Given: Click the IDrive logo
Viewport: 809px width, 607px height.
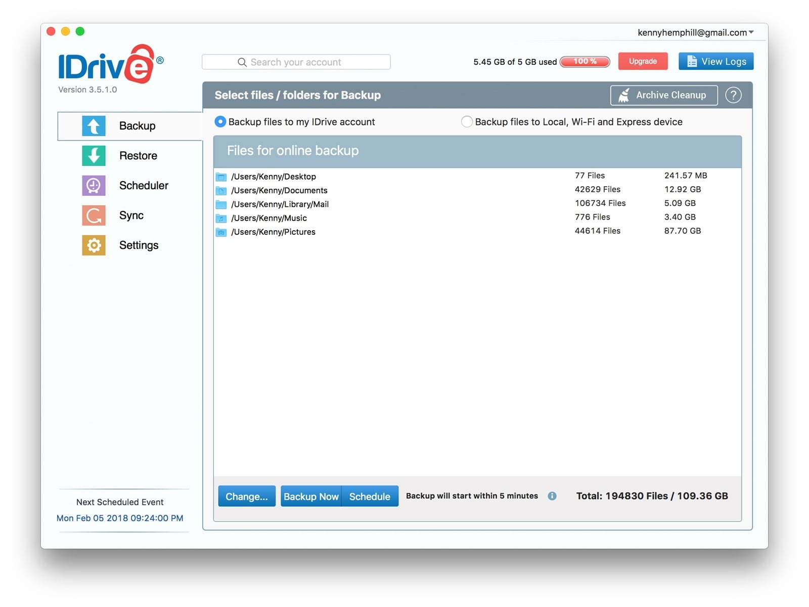Looking at the screenshot, I should click(x=110, y=64).
